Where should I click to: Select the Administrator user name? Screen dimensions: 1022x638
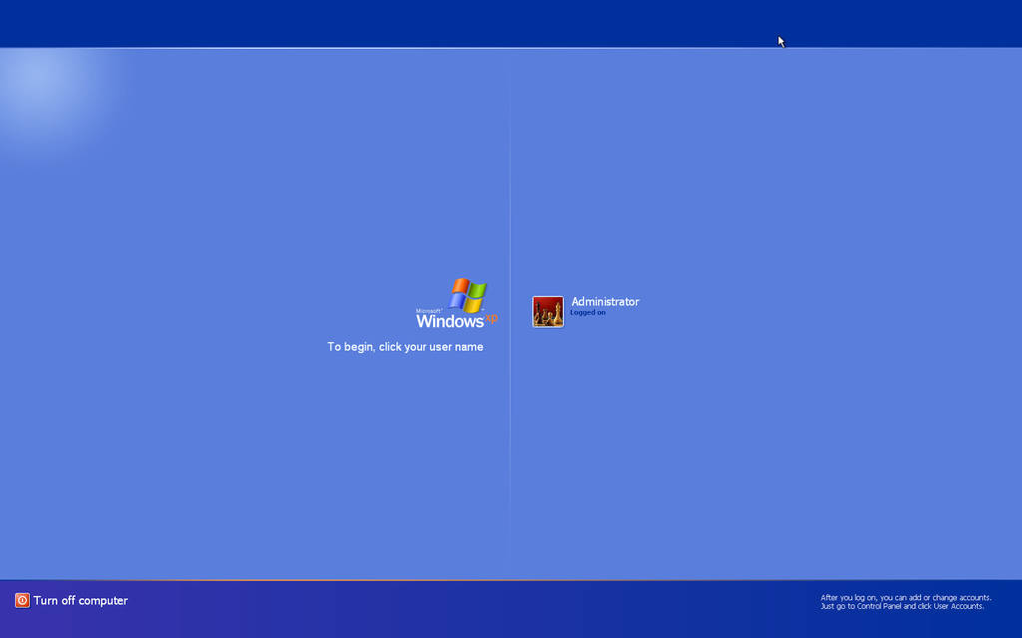(x=605, y=301)
